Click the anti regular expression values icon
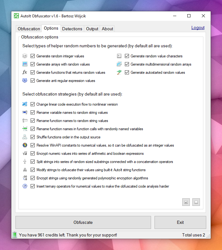 [25, 80]
